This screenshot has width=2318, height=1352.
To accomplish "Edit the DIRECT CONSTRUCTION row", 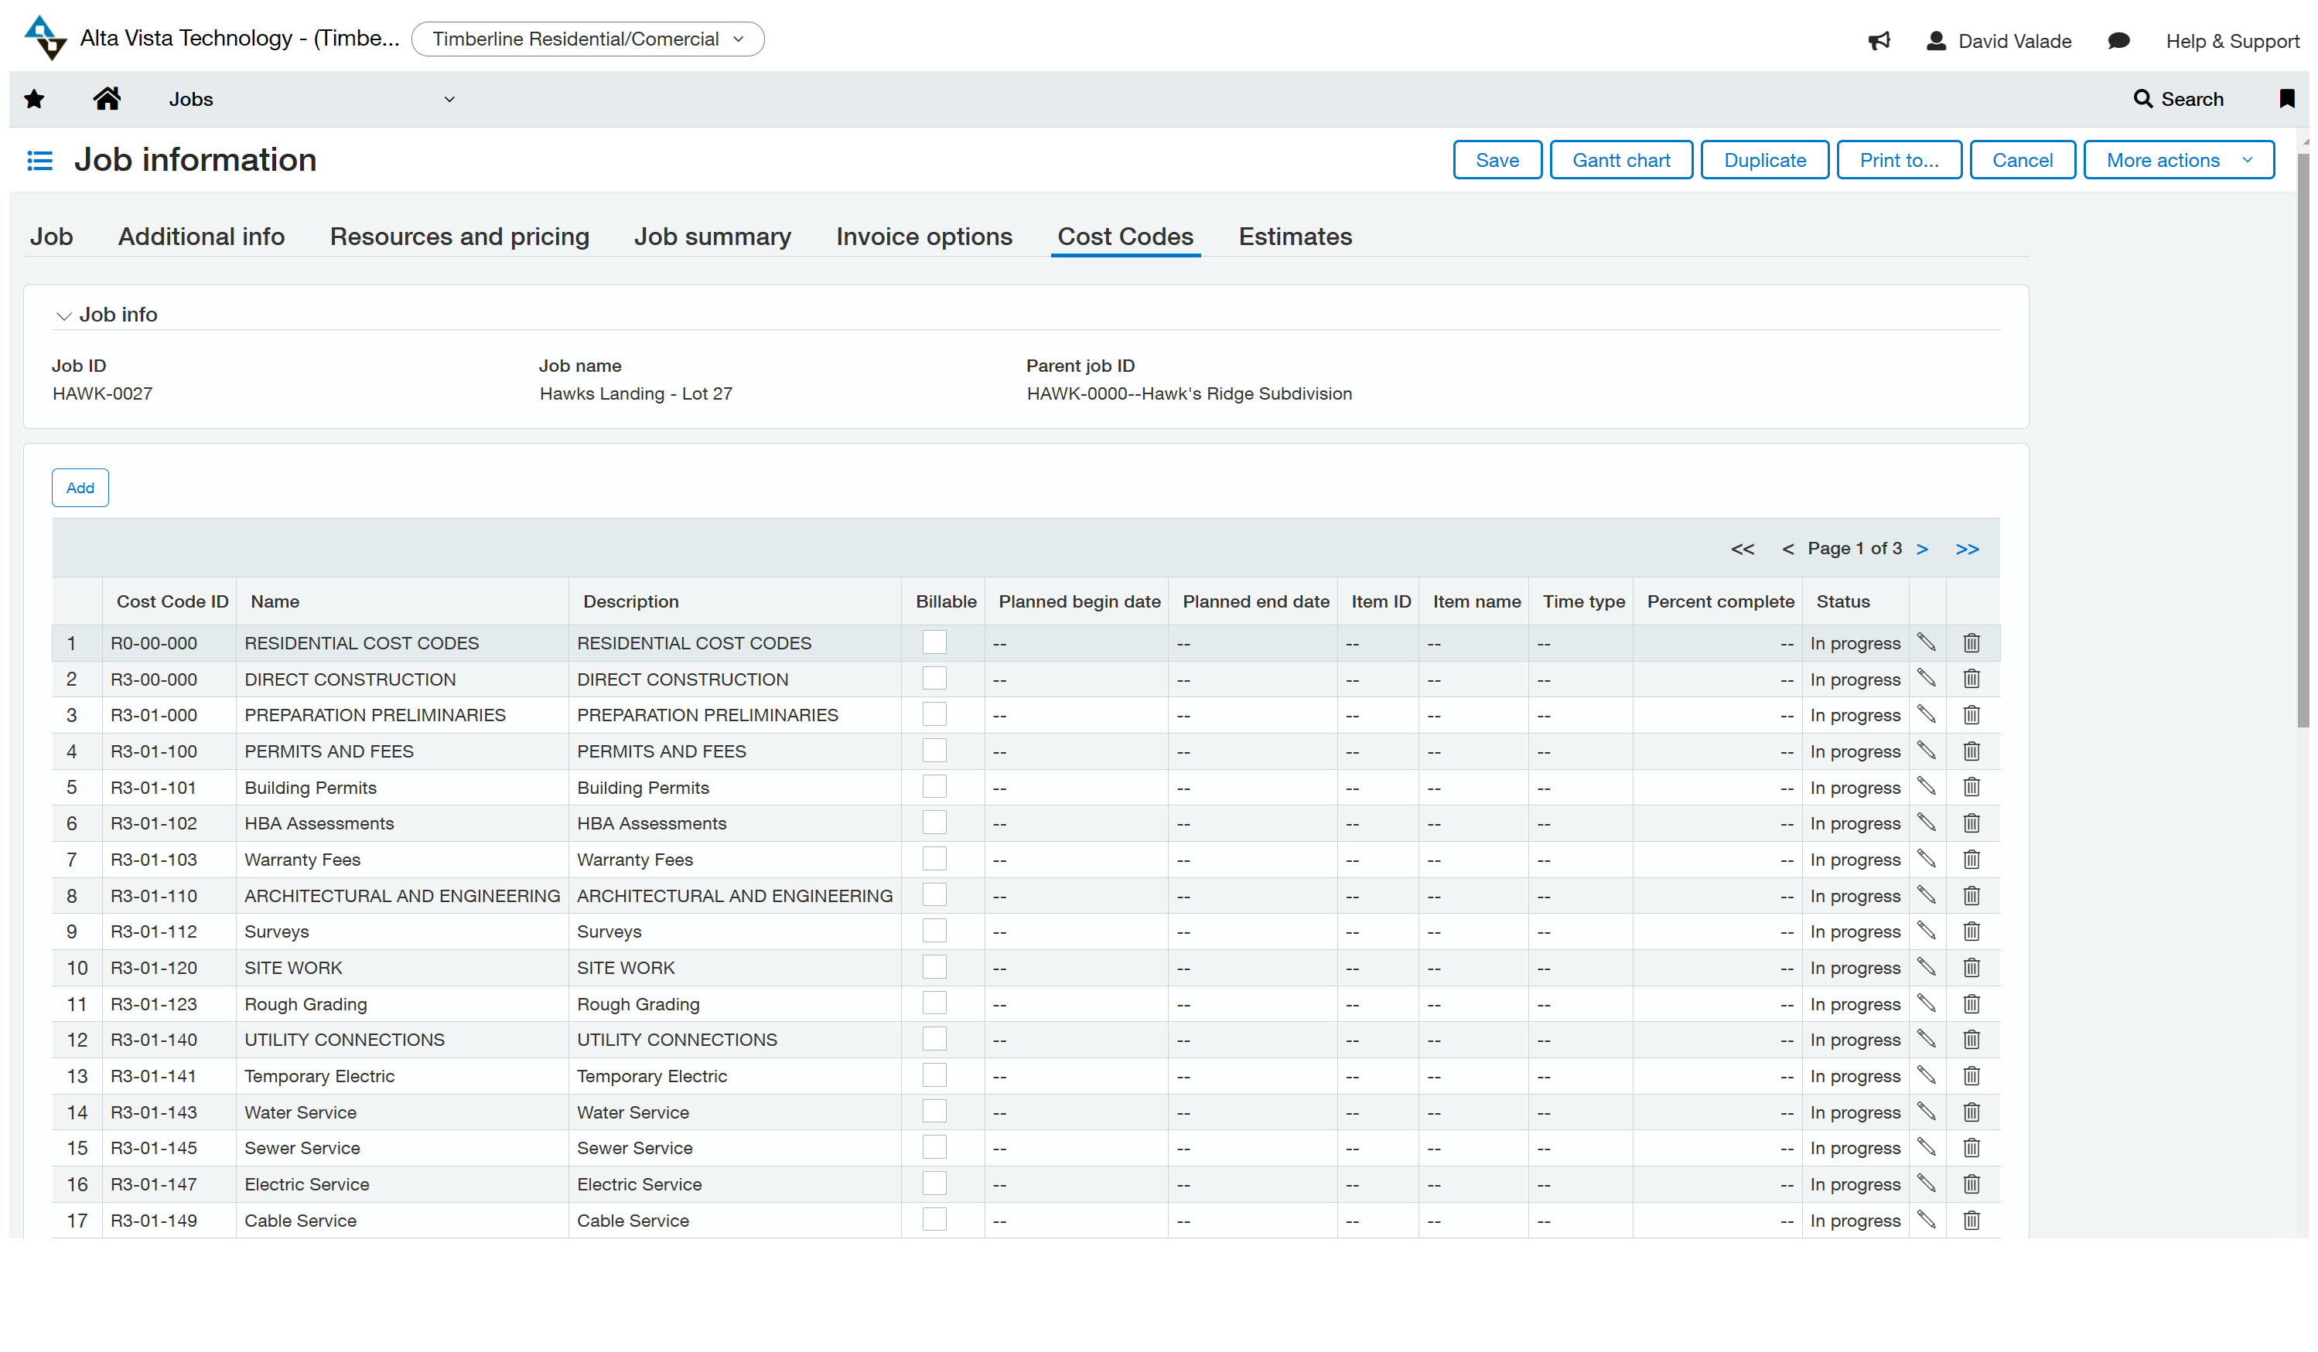I will click(1926, 678).
